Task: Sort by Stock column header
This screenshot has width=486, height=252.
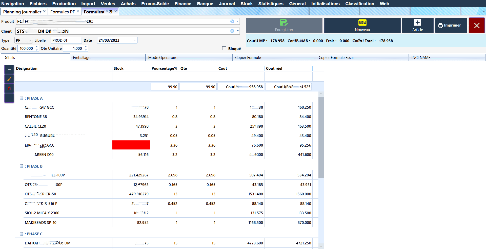Action: pyautogui.click(x=131, y=68)
